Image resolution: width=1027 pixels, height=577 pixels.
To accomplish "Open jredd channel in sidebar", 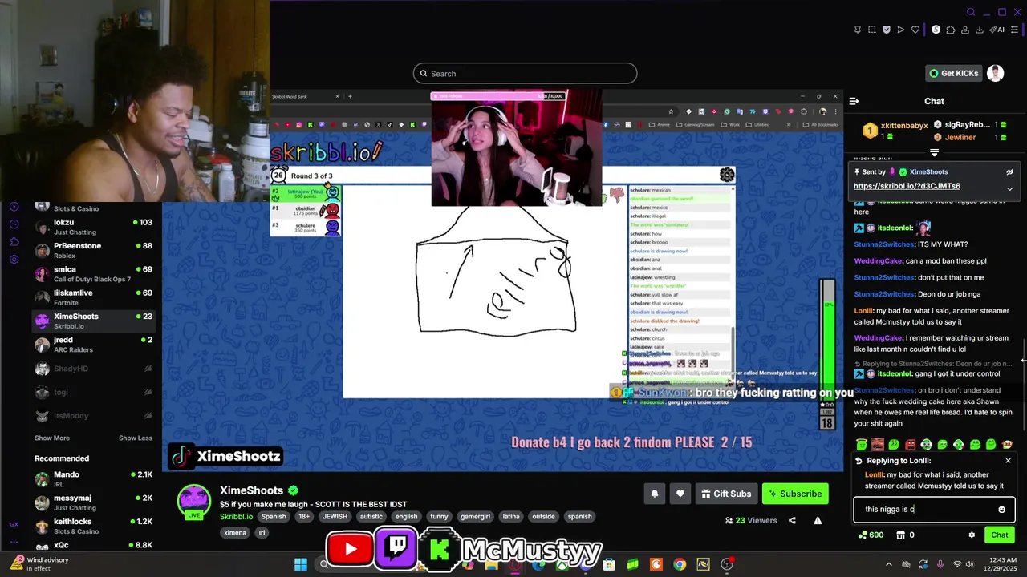I will (x=95, y=345).
